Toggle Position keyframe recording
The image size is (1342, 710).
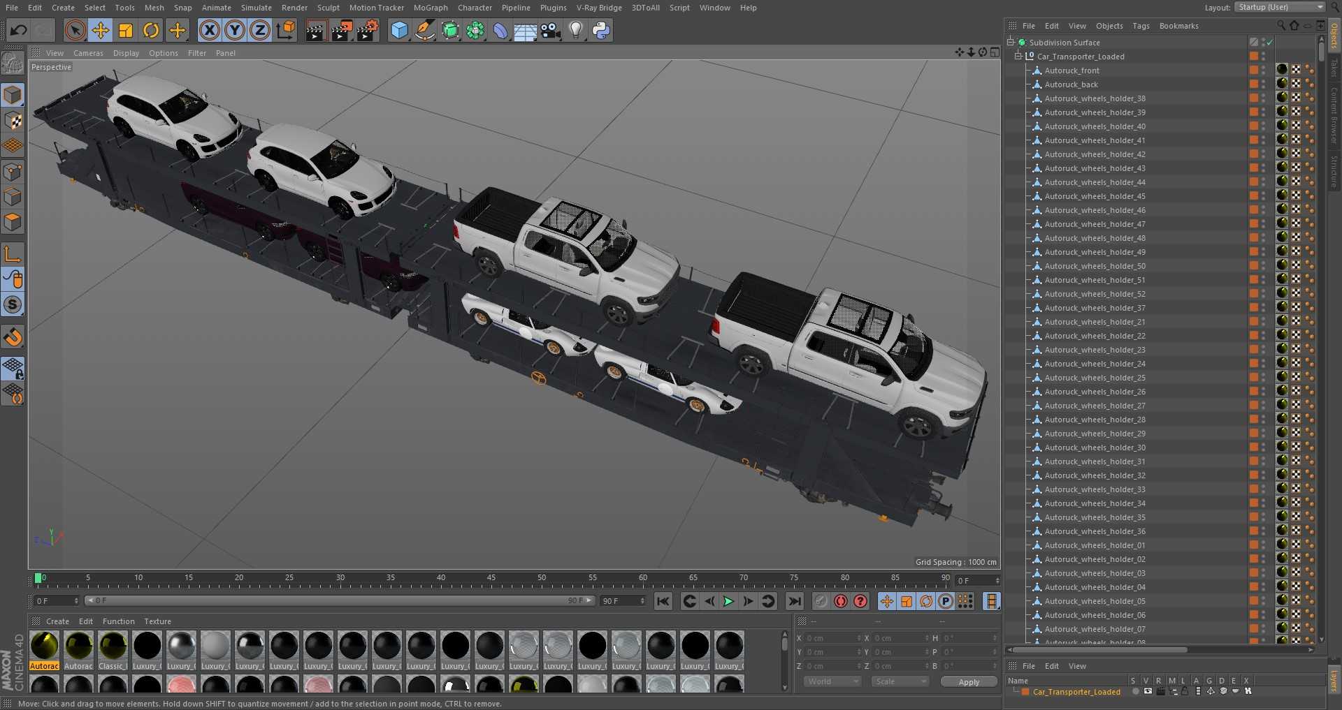[x=887, y=601]
